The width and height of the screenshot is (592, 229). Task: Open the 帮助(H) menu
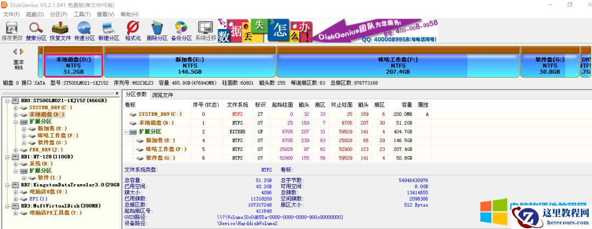click(x=129, y=14)
